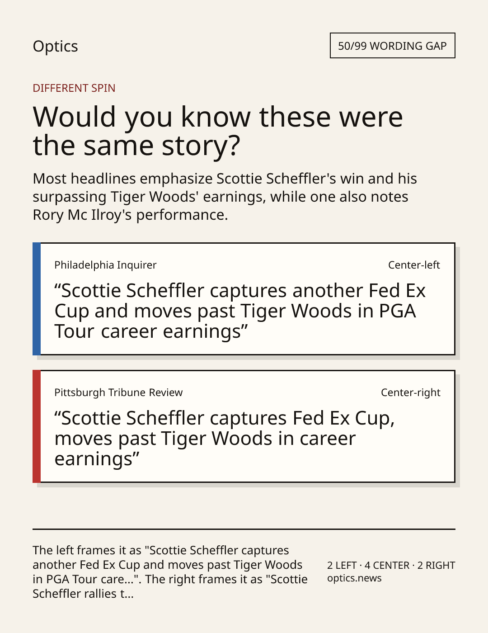The width and height of the screenshot is (488, 633).
Task: Click the 2 LEFT · 4 CENTER · 2 RIGHT count
Action: (x=391, y=565)
